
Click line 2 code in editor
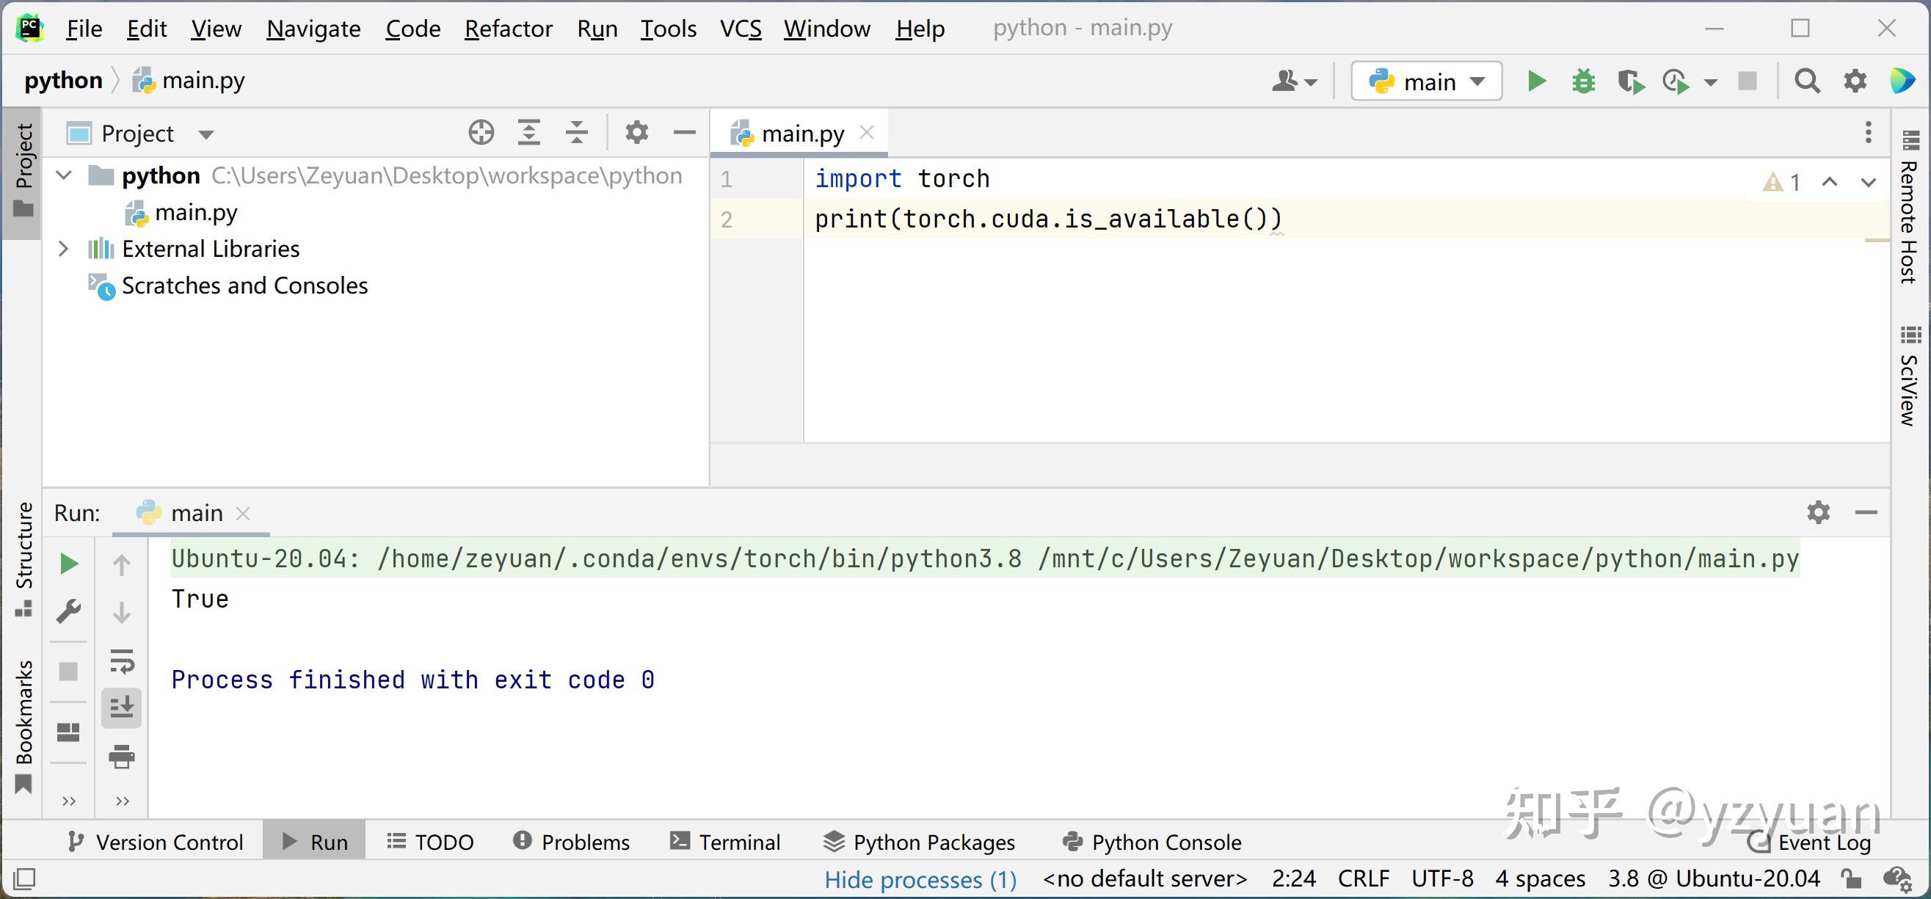pyautogui.click(x=1048, y=219)
